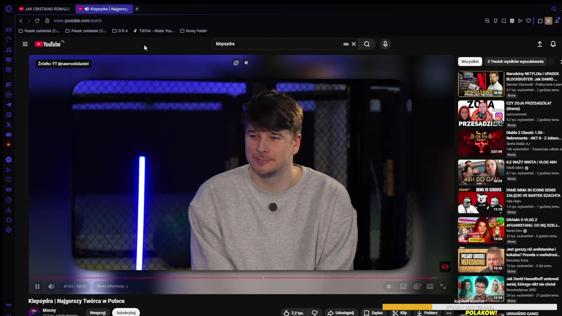Go back in browser history
The width and height of the screenshot is (562, 316).
[21, 21]
